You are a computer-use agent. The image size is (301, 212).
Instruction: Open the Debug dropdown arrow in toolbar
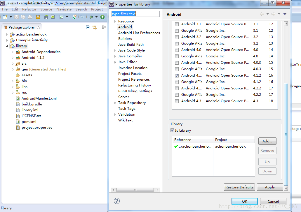[96, 17]
